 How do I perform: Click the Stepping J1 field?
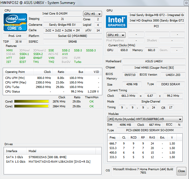[62, 19]
